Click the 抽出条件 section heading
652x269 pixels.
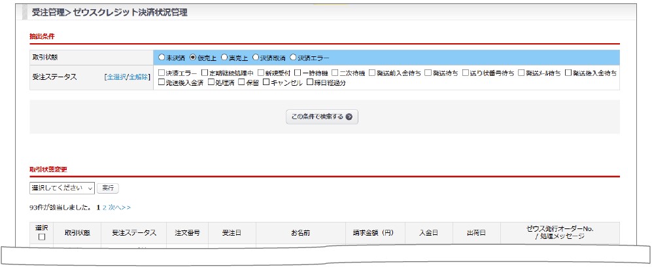pos(42,36)
